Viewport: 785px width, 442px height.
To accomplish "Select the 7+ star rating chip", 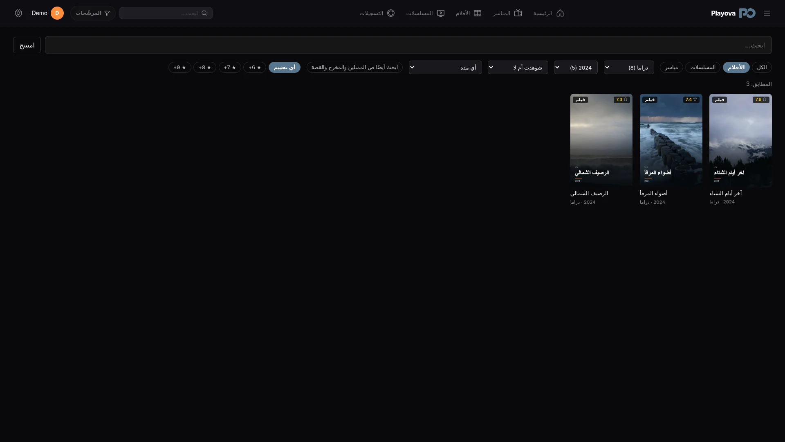I will click(230, 67).
